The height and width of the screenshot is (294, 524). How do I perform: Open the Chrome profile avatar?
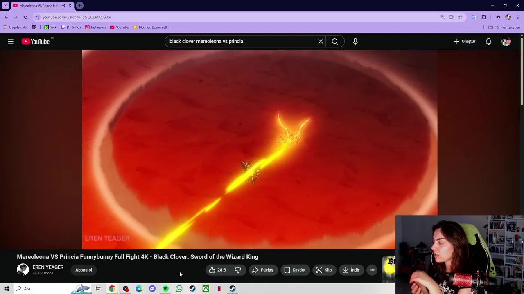pos(508,17)
